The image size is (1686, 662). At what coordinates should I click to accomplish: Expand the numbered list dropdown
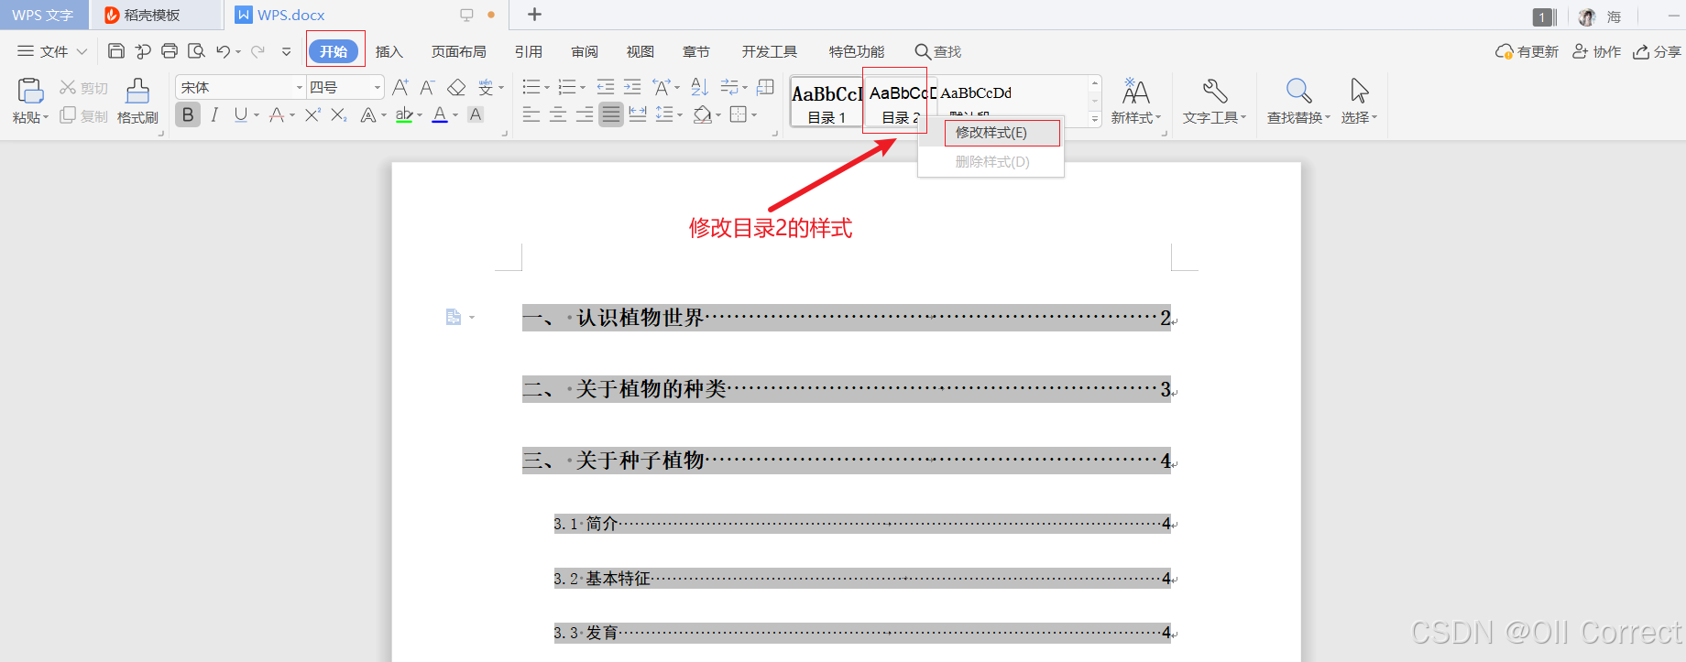(x=583, y=88)
